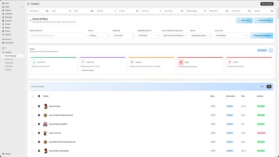
Task: Open the All Collections dropdown
Action: point(231,36)
